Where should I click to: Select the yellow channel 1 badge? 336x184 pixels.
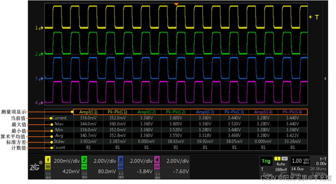point(48,159)
